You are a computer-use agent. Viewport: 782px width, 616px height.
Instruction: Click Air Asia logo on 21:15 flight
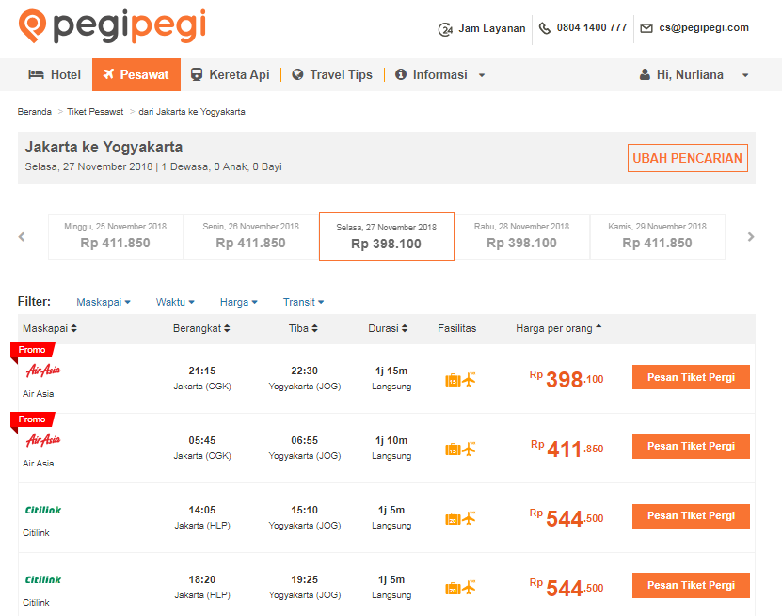[43, 371]
